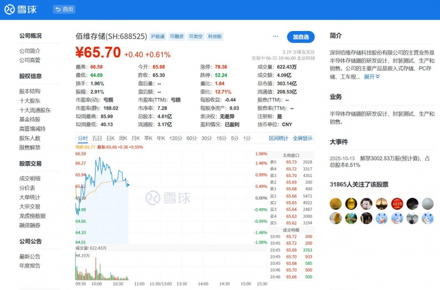
Task: Switch to 年K chart tab
Action: pos(161,138)
